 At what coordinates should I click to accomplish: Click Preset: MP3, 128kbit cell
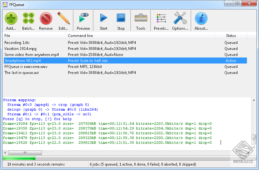(x=85, y=67)
